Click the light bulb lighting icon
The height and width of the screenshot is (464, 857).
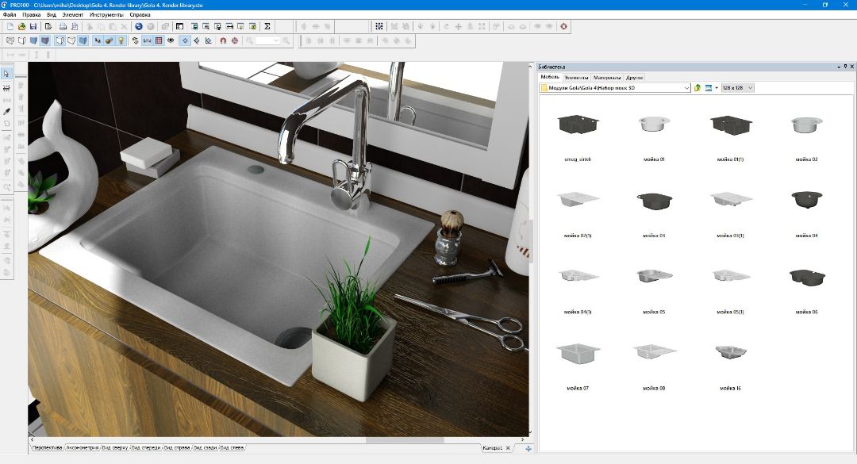(x=121, y=40)
